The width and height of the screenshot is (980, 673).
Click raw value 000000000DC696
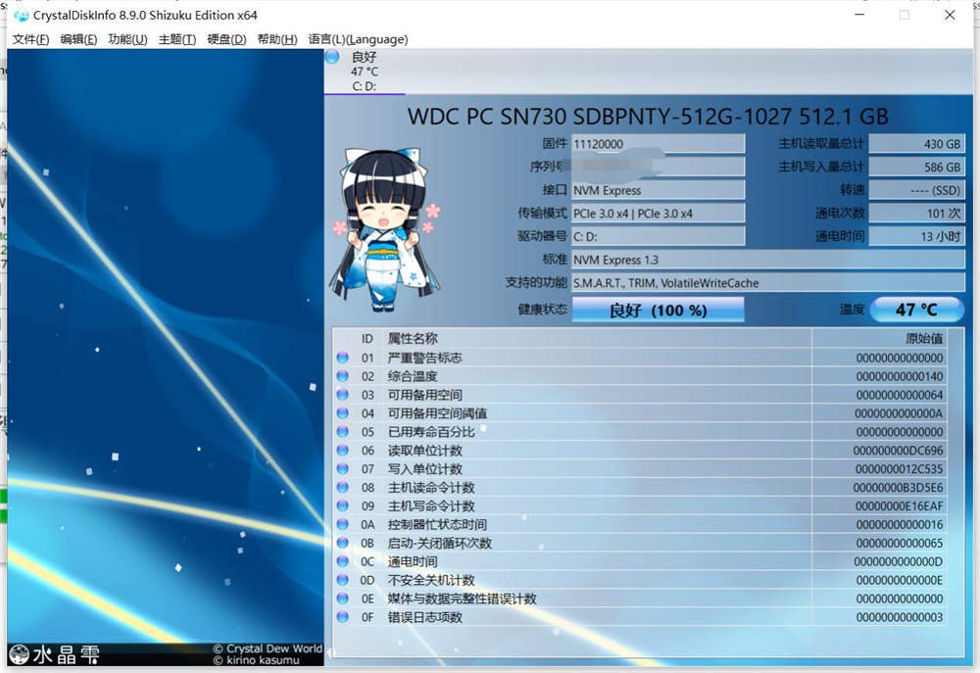(x=898, y=451)
